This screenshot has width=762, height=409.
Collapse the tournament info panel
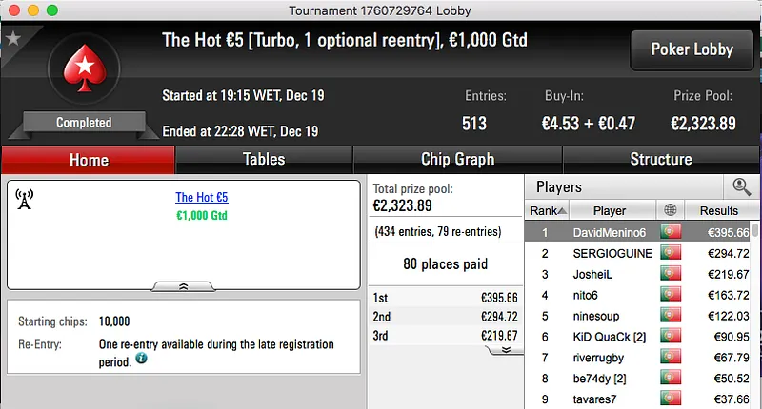tap(184, 284)
